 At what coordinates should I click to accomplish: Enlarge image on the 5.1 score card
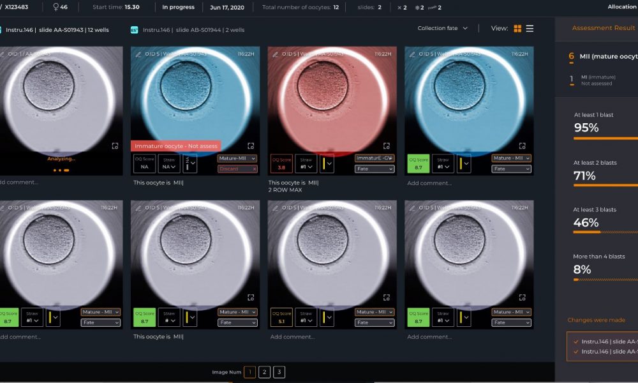[x=387, y=297]
